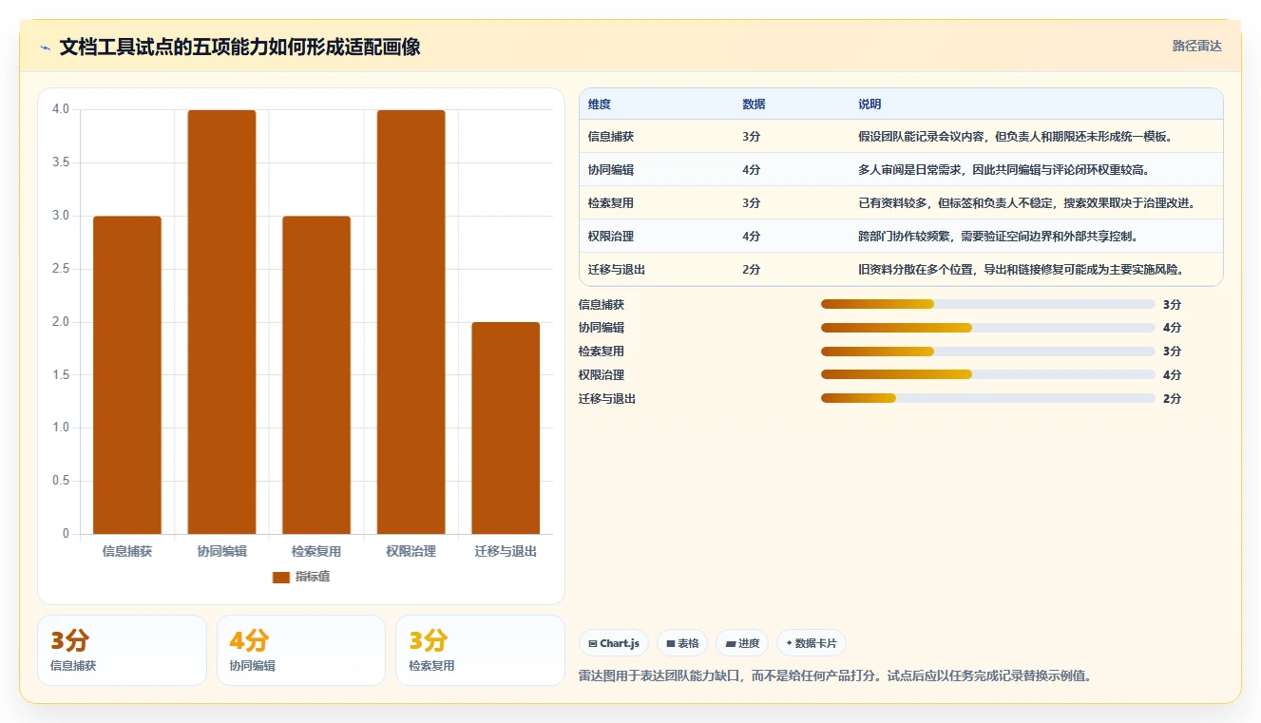Click the 进度 chip

pos(742,643)
